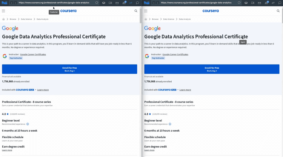283x157 pixels.
Task: Go back using left toolbar back arrow
Action: click(11, 3)
